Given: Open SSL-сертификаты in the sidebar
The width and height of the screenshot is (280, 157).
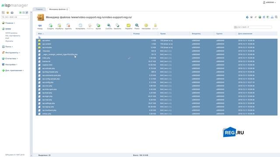Looking at the screenshot, I should [13, 36].
